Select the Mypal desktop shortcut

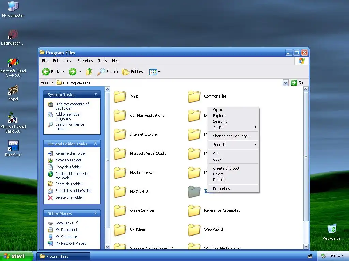(x=13, y=93)
